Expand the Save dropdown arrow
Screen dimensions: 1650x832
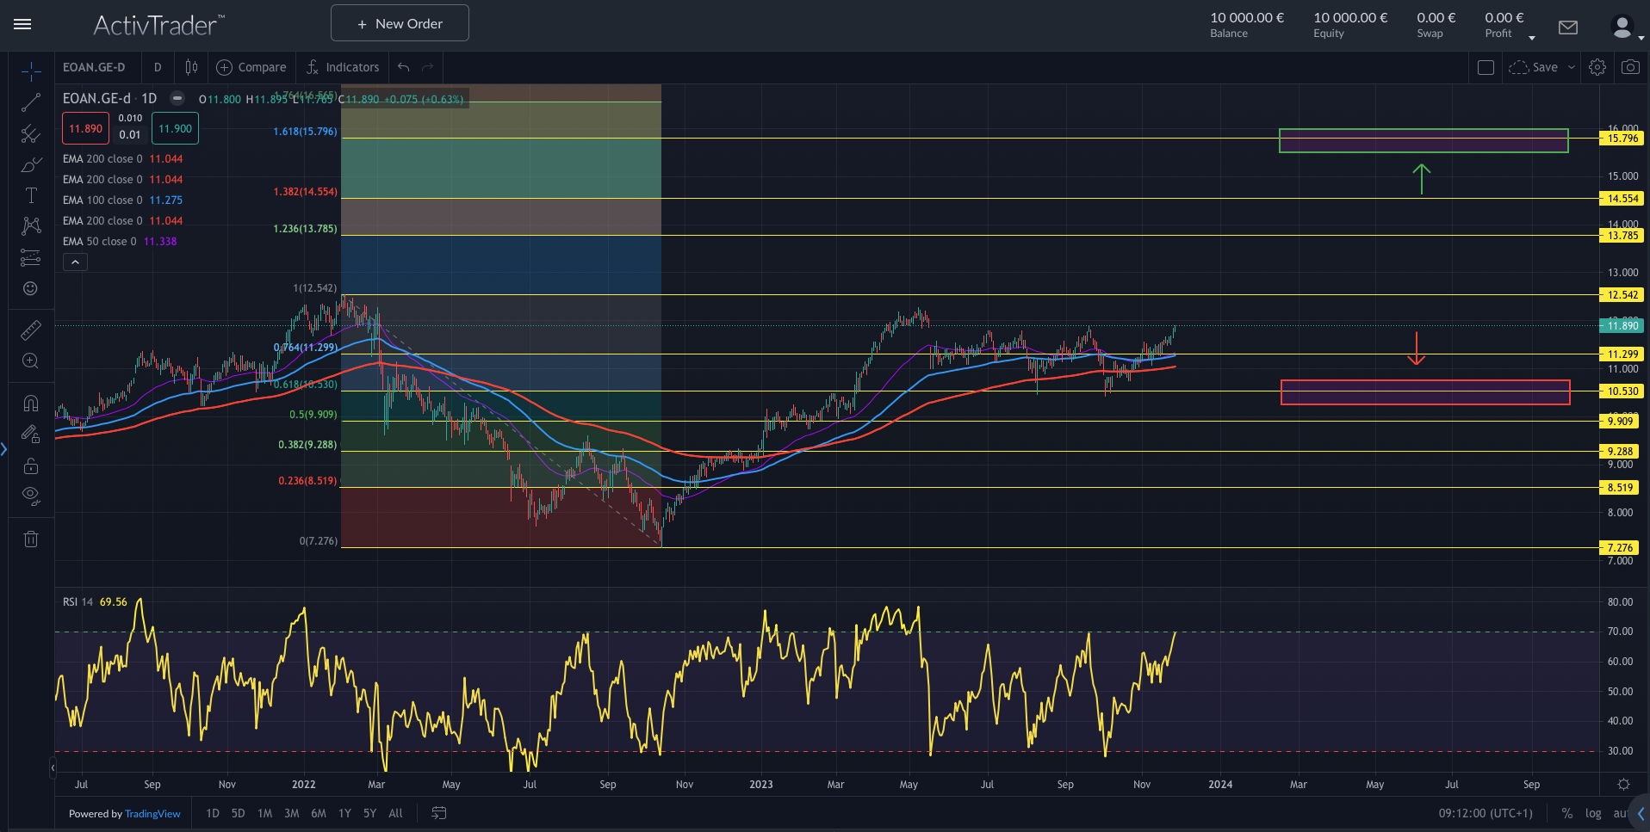[x=1572, y=67]
